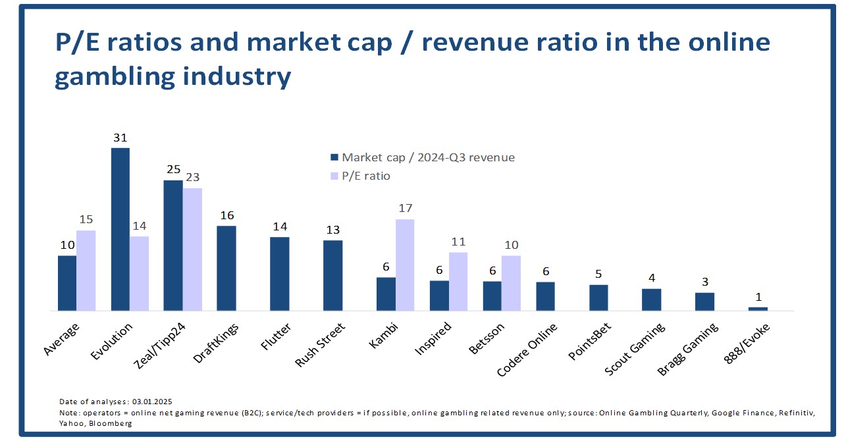Click the 'Rush Street' axis label
The height and width of the screenshot is (443, 846).
click(320, 345)
